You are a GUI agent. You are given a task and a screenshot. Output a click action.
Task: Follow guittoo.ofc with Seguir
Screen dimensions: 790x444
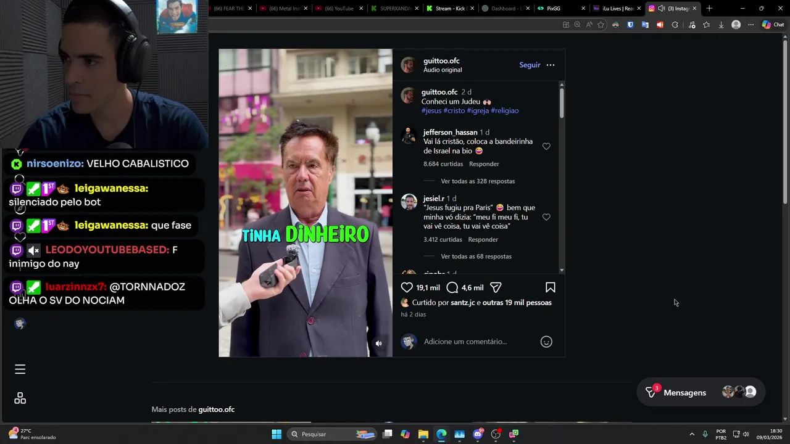(x=530, y=65)
